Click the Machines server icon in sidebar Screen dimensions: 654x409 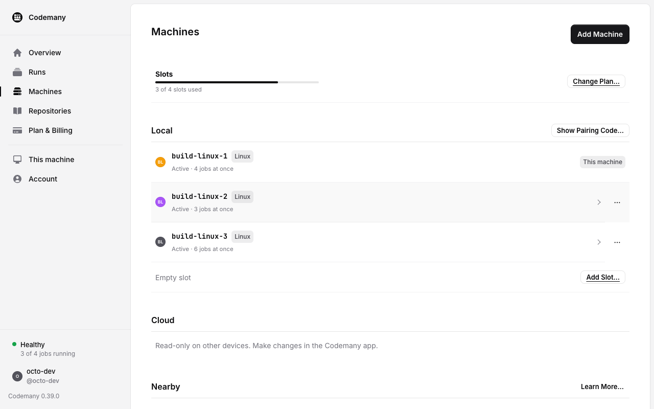tap(17, 92)
